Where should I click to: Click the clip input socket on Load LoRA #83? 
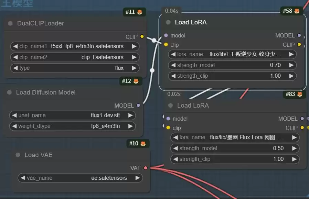(x=168, y=128)
